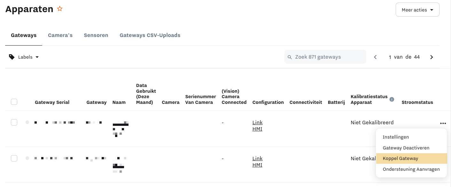Switch to the Camera's tab

coord(60,35)
